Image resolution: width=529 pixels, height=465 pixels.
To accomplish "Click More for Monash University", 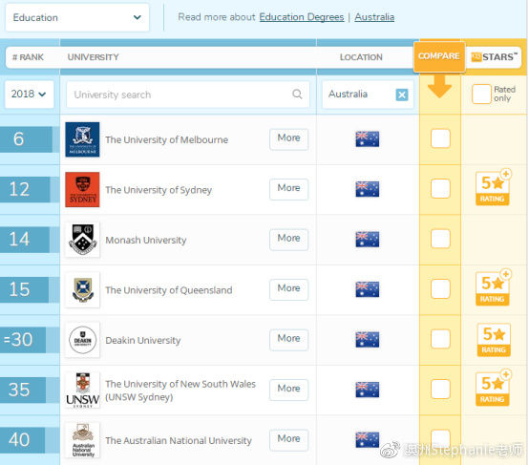I will (x=288, y=239).
